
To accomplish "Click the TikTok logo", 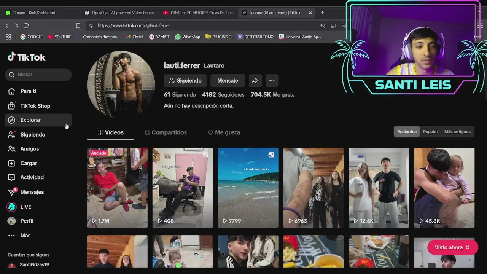I will coord(26,57).
